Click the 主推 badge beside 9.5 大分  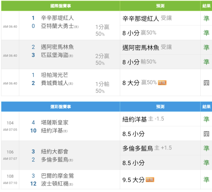point(150,180)
